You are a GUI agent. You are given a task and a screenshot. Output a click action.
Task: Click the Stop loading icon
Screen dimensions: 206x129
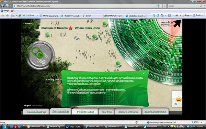164,6
